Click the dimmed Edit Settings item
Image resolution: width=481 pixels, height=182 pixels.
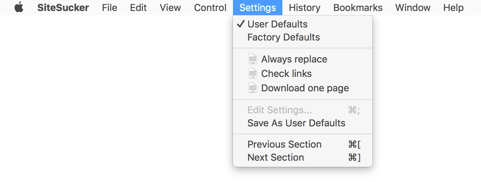coord(279,110)
